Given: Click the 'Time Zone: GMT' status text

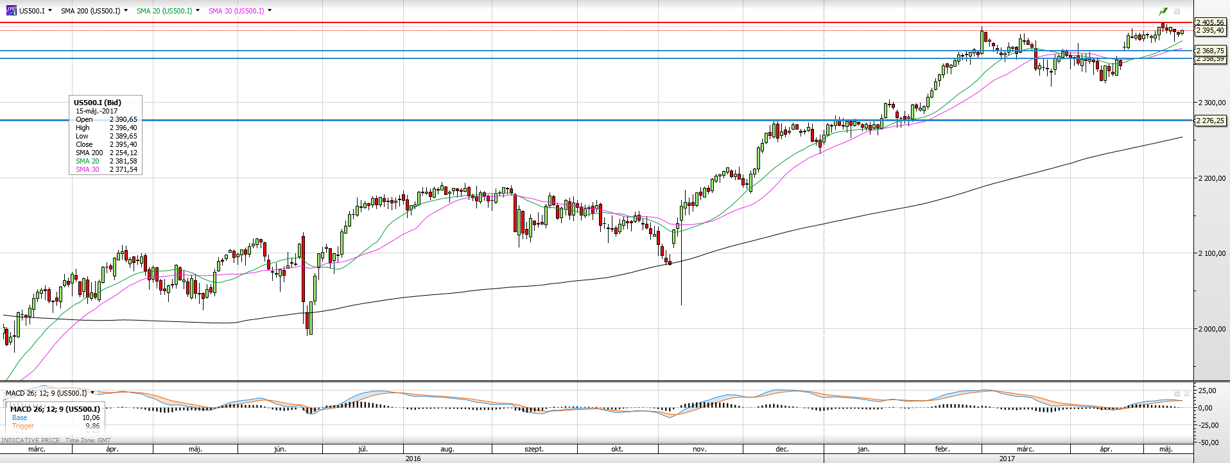Looking at the screenshot, I should coord(88,441).
